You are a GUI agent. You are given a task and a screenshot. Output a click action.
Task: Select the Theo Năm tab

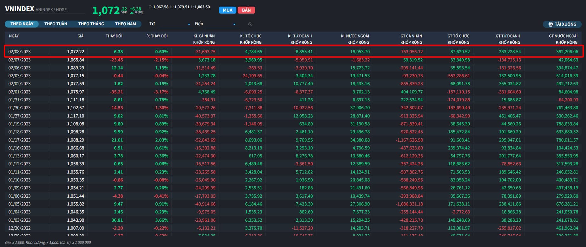pos(125,24)
